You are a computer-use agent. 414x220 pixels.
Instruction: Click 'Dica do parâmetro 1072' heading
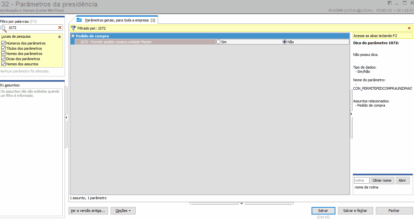[376, 43]
